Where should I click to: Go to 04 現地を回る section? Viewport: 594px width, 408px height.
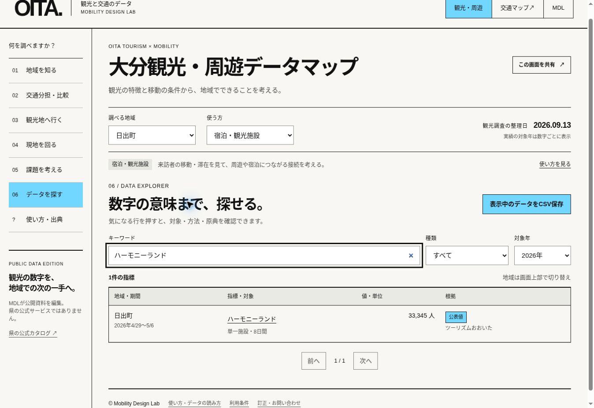pos(46,145)
